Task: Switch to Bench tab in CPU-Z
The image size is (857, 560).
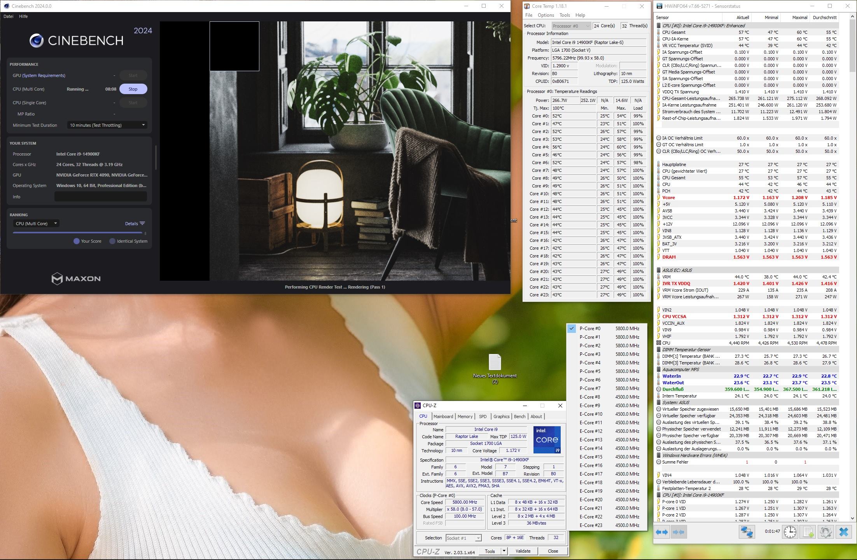Action: tap(519, 416)
